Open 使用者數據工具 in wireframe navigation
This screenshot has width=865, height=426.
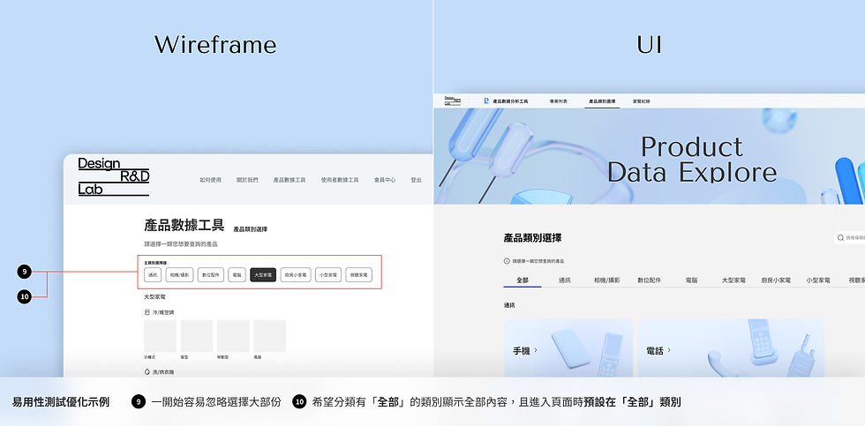[340, 180]
